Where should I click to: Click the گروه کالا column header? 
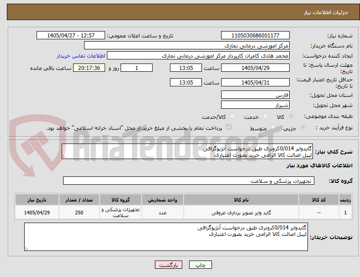pos(121,200)
